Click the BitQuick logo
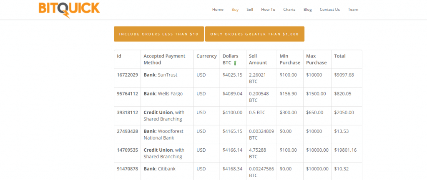The height and width of the screenshot is (180, 427). [69, 10]
